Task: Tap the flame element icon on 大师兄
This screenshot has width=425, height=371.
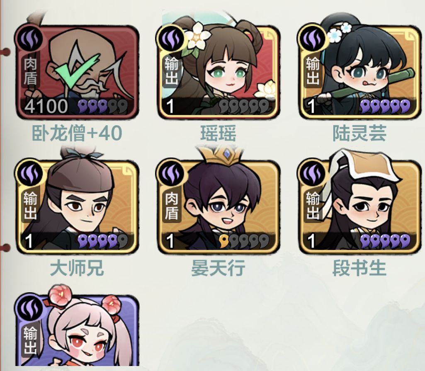Action: coord(29,173)
